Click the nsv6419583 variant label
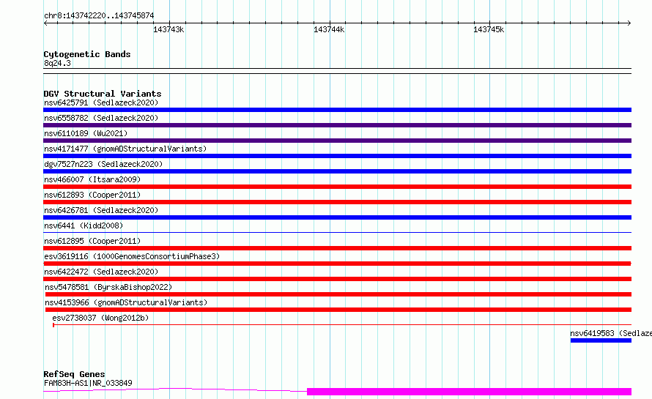The image size is (652, 399). [611, 333]
